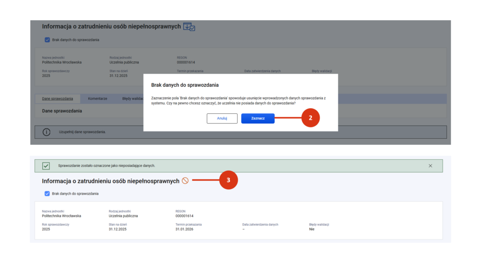The height and width of the screenshot is (270, 481).
Task: Switch to the "Dane sprawozdania" tab
Action: coord(57,99)
